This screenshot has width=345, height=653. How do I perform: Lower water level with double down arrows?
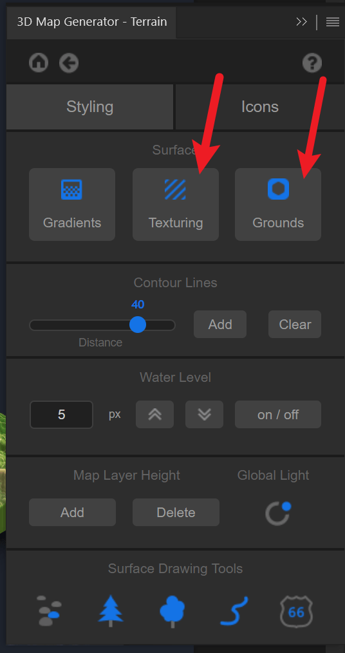point(204,414)
